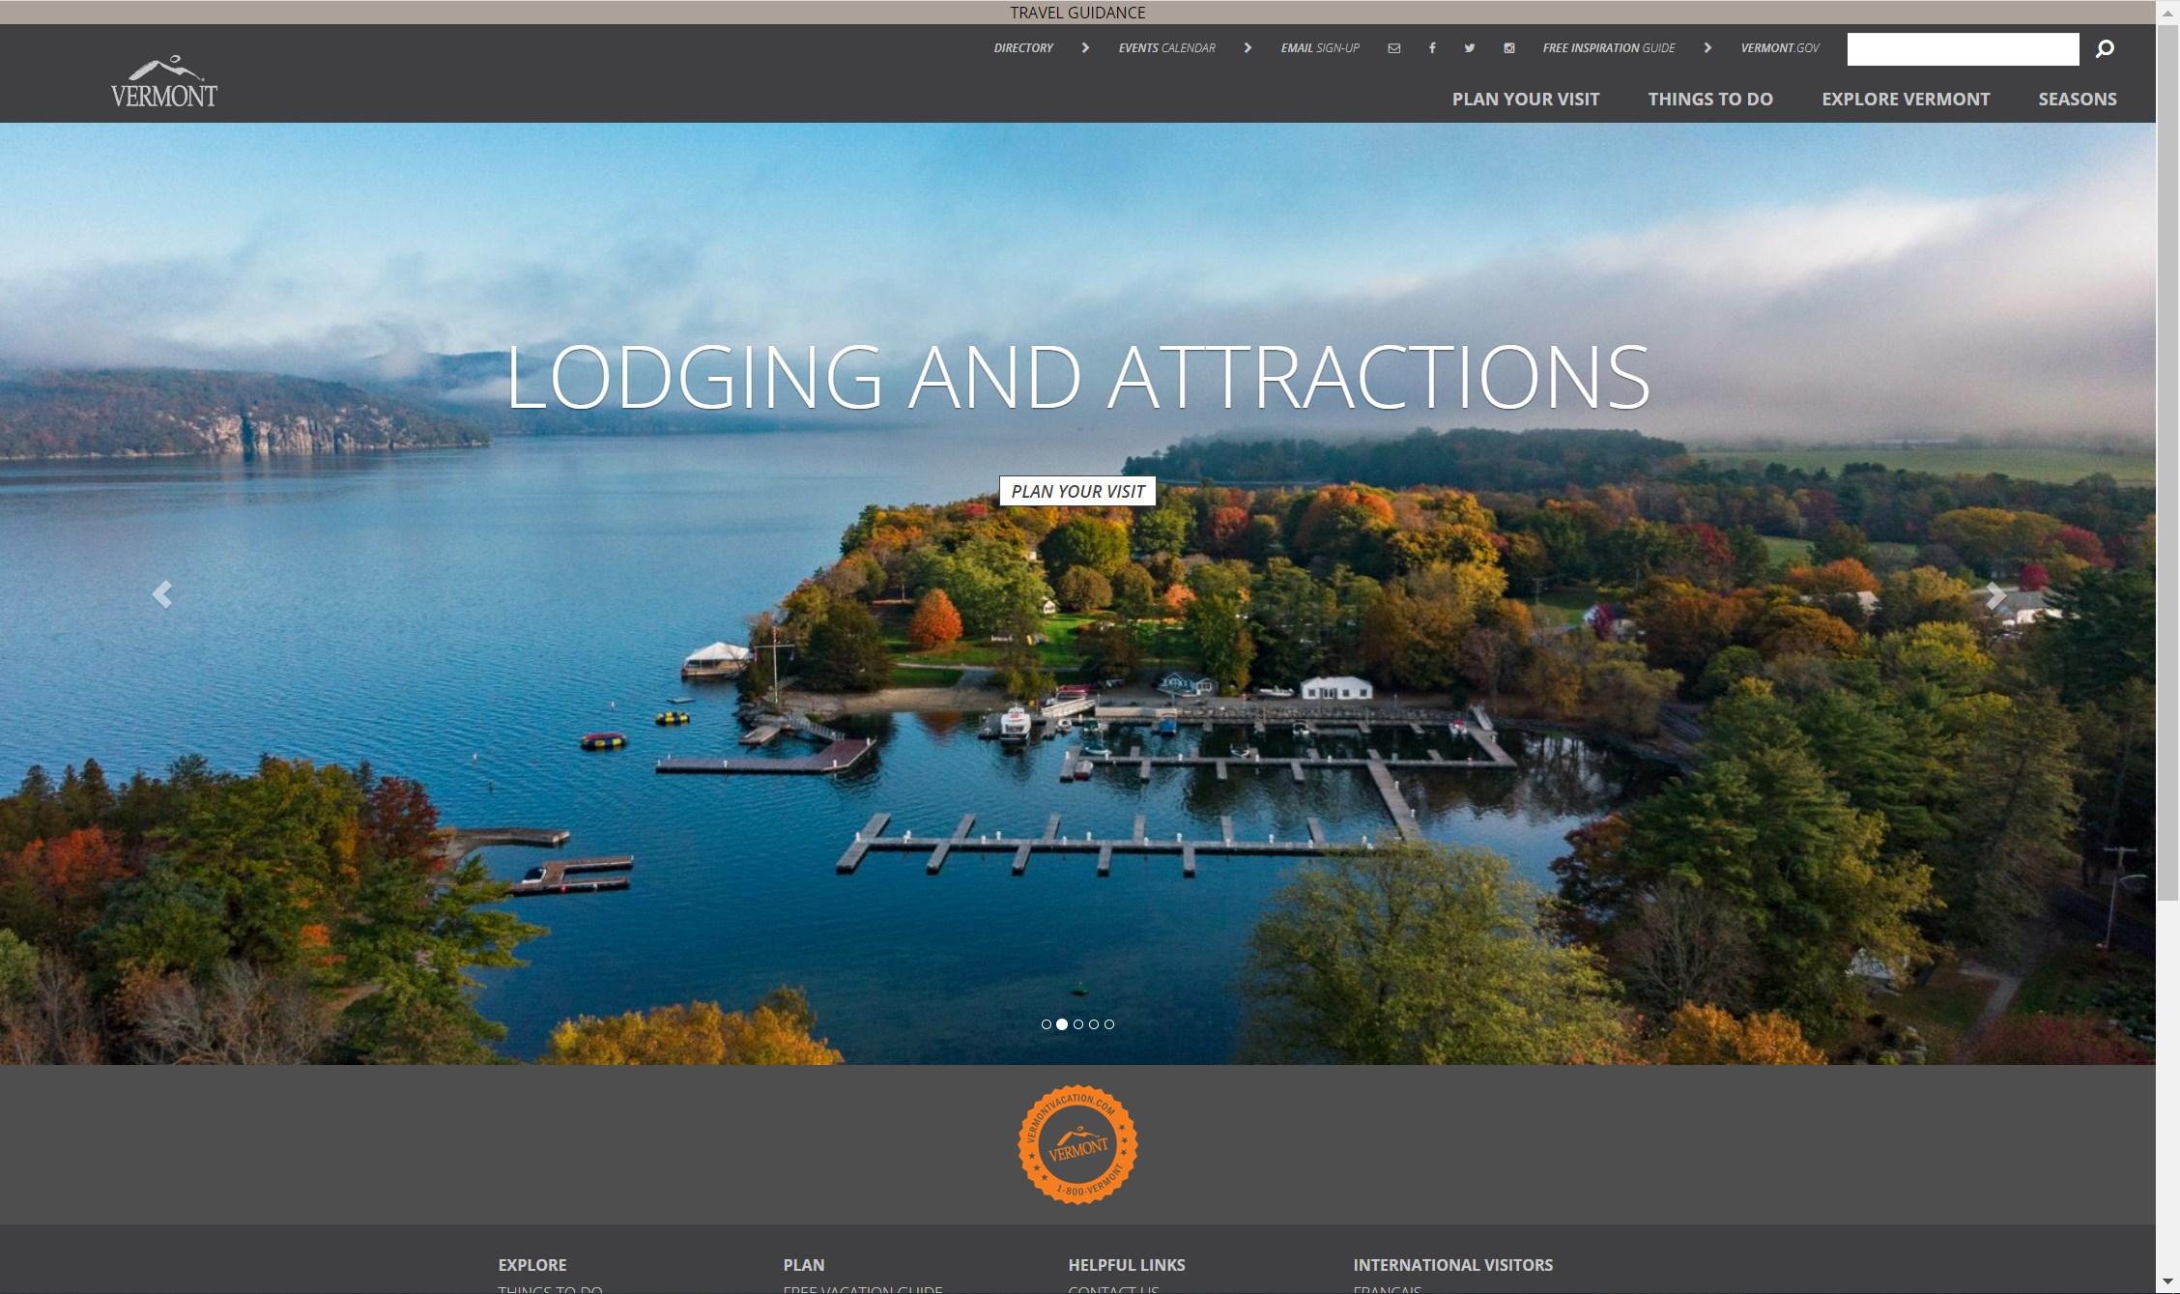Open Things To Do menu
2180x1294 pixels.
click(x=1709, y=99)
